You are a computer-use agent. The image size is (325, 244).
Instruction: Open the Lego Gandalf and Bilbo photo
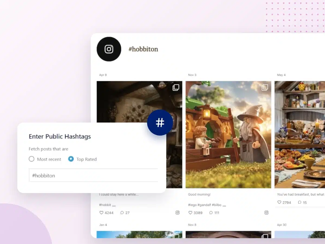(x=228, y=134)
